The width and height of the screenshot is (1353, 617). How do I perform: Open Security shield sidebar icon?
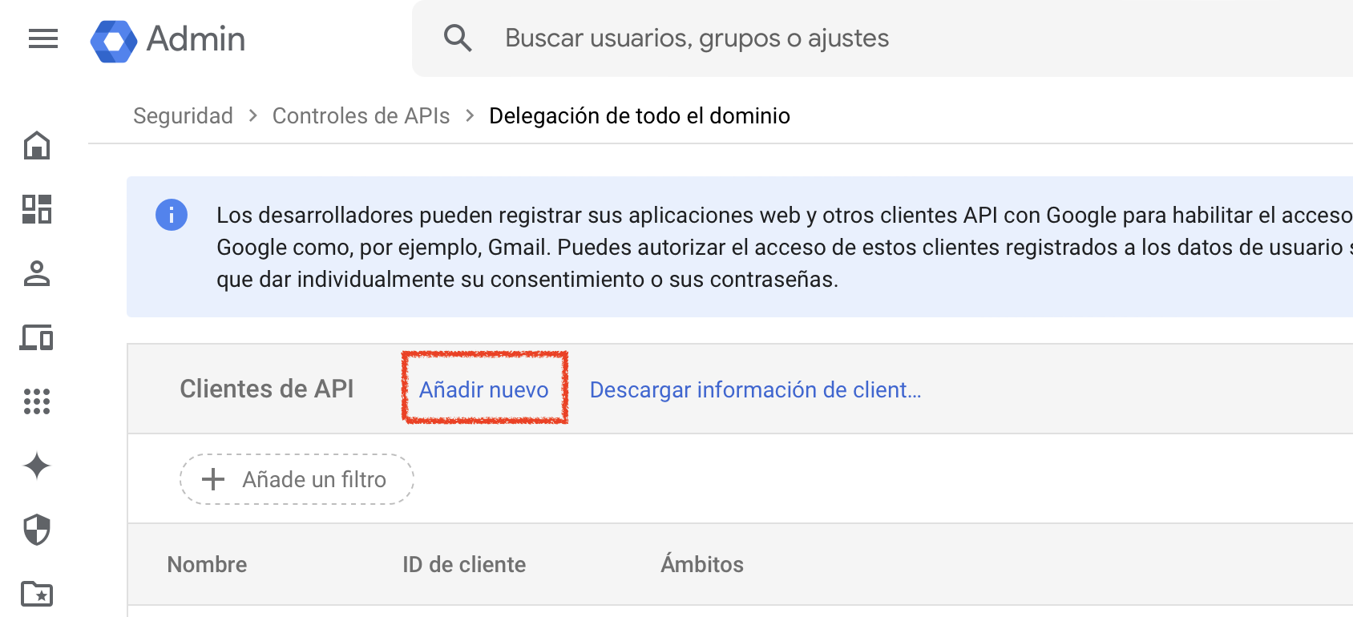click(37, 530)
